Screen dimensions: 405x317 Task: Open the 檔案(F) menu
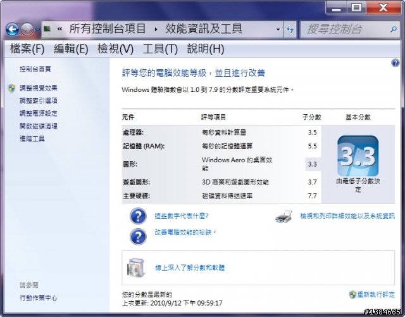click(27, 49)
